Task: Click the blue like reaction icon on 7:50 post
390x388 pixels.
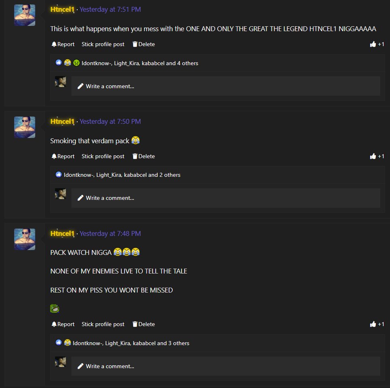Action: pos(59,175)
